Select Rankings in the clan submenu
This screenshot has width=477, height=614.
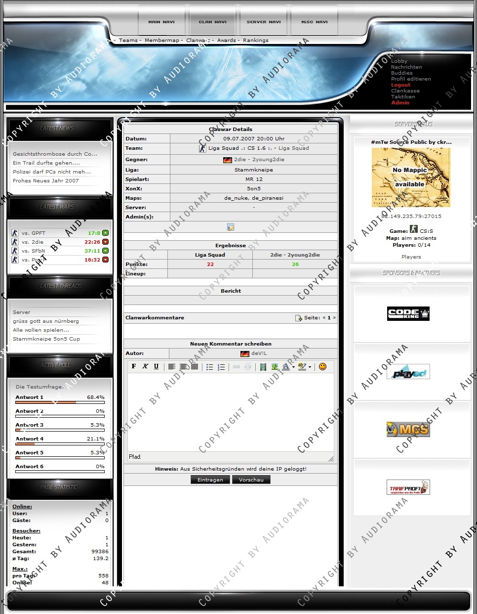255,41
